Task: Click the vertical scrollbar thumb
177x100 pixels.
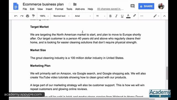Action: pos(167,73)
